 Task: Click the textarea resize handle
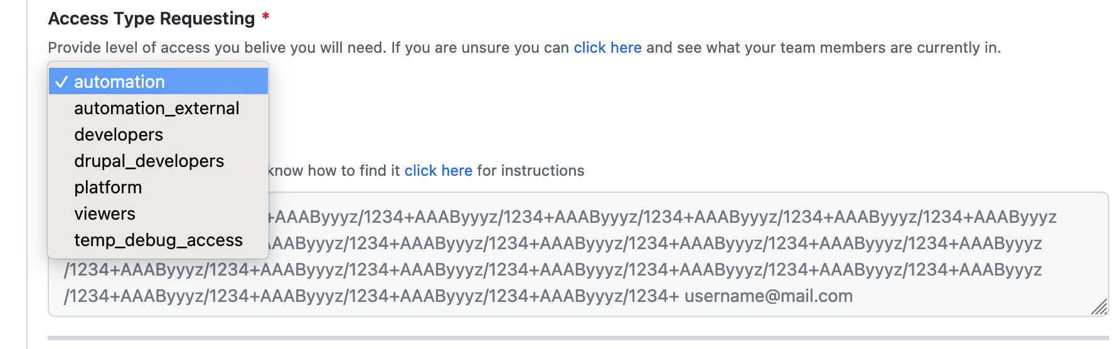point(1099,307)
